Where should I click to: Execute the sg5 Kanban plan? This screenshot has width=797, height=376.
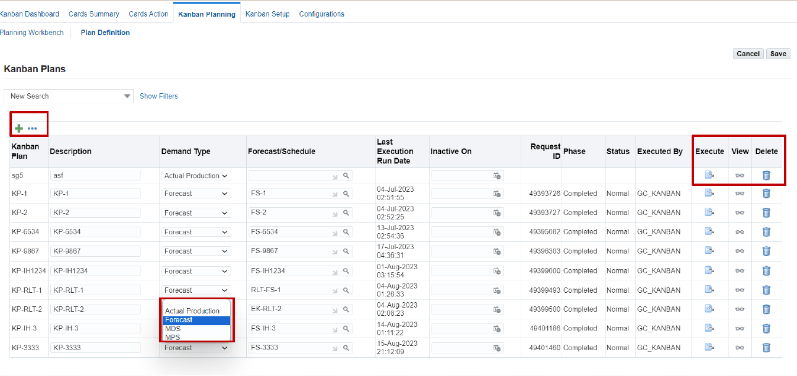pos(709,175)
